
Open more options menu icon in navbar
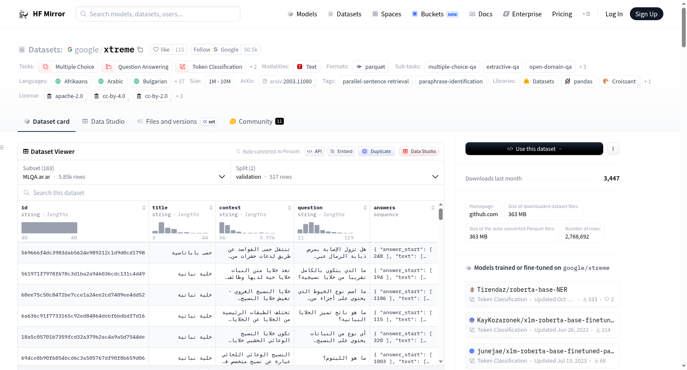586,14
